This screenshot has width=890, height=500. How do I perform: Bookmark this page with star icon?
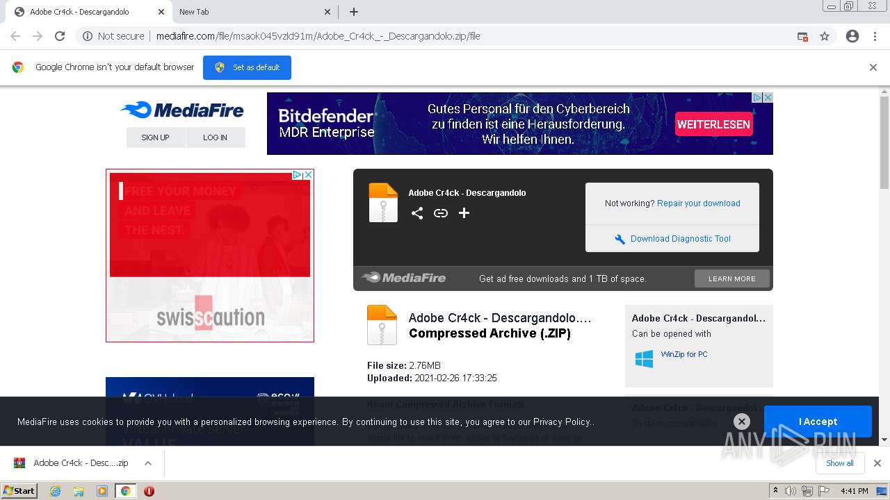click(825, 36)
